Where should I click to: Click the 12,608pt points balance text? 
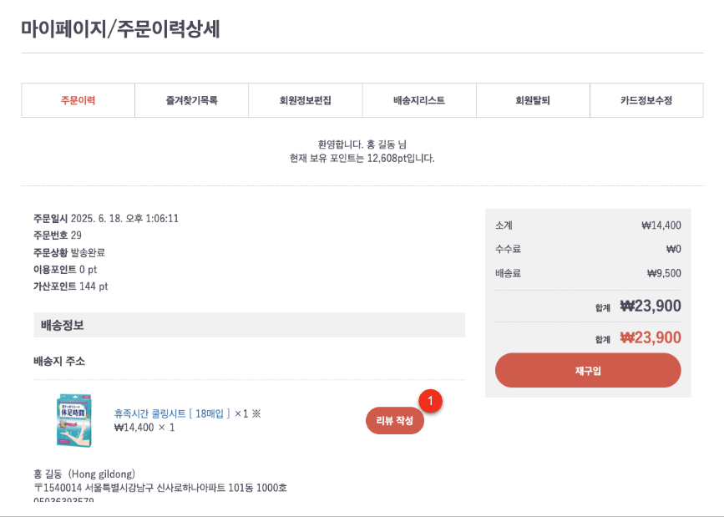pos(387,158)
